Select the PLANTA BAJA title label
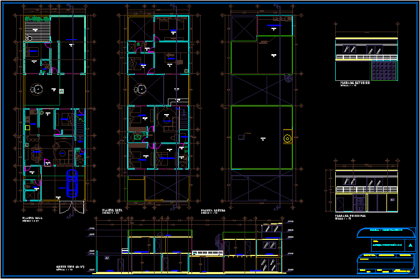The height and width of the screenshot is (279, 420). (32, 218)
